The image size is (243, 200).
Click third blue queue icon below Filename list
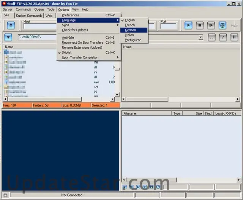click(138, 187)
